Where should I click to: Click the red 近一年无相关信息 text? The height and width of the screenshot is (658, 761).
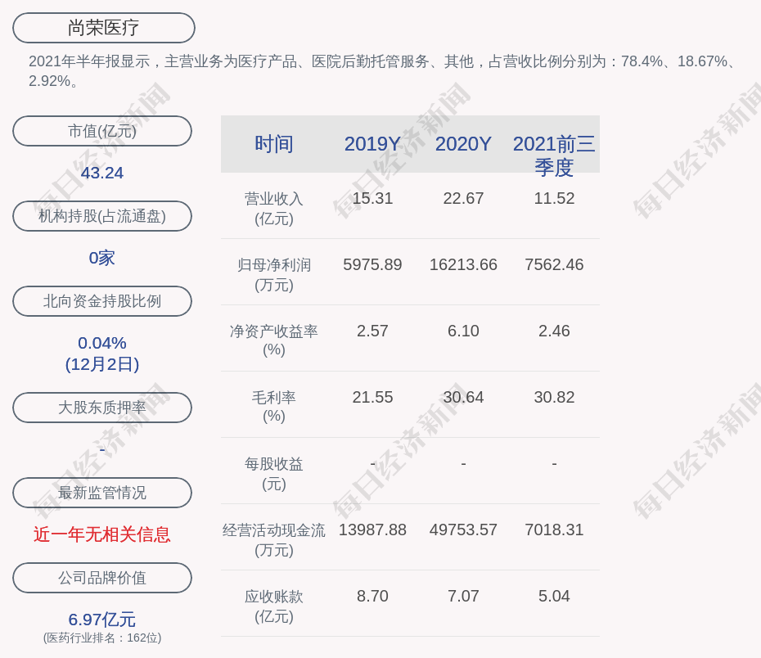102,534
